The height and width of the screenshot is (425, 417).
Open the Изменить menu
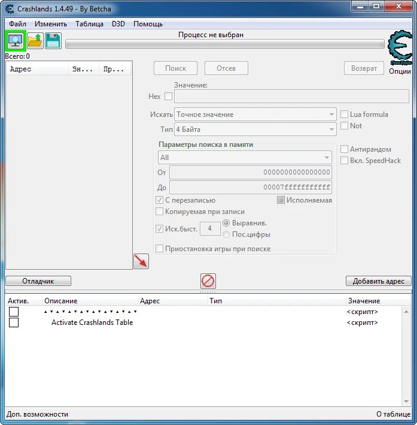tap(51, 24)
